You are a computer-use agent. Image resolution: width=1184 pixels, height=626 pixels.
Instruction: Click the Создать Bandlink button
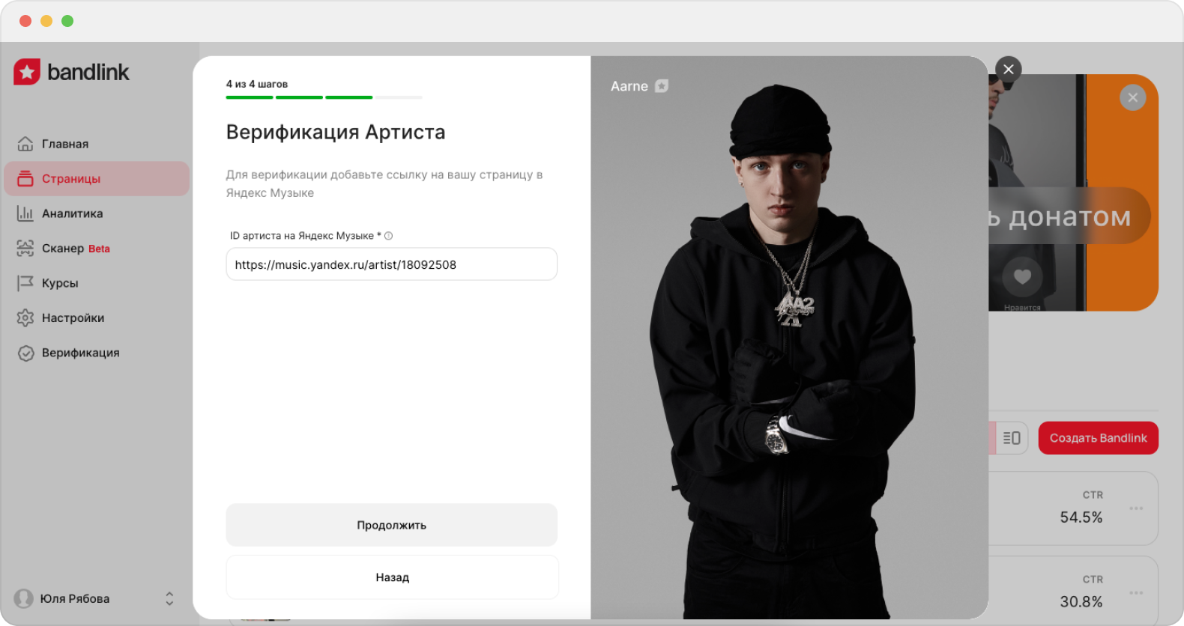1098,438
